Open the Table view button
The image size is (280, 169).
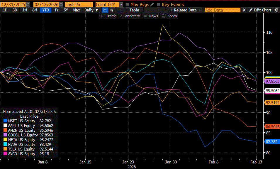coord(134,10)
